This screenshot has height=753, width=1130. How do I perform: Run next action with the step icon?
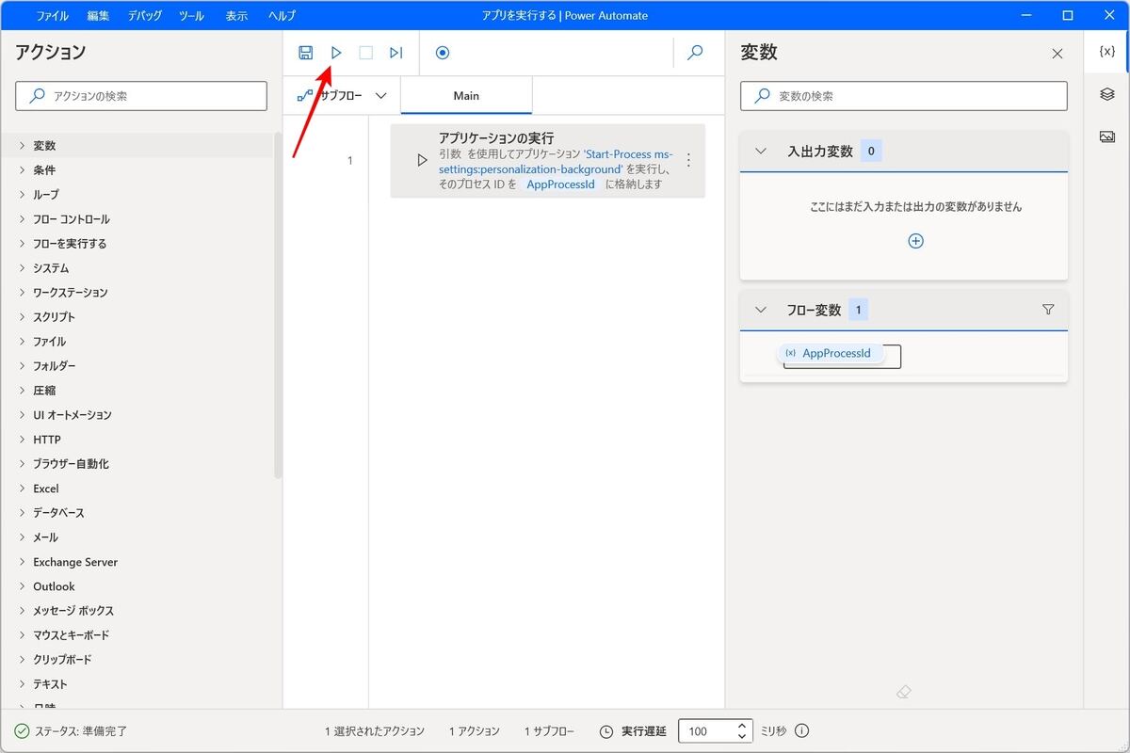396,53
